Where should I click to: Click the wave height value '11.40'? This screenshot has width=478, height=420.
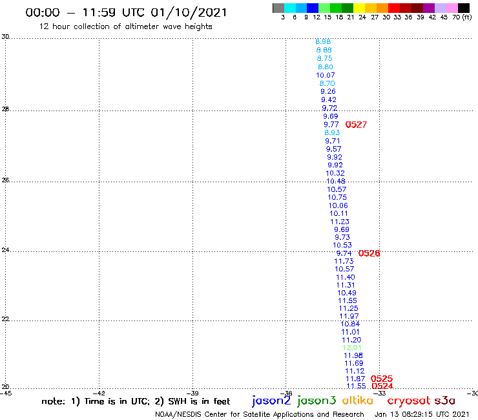[346, 278]
